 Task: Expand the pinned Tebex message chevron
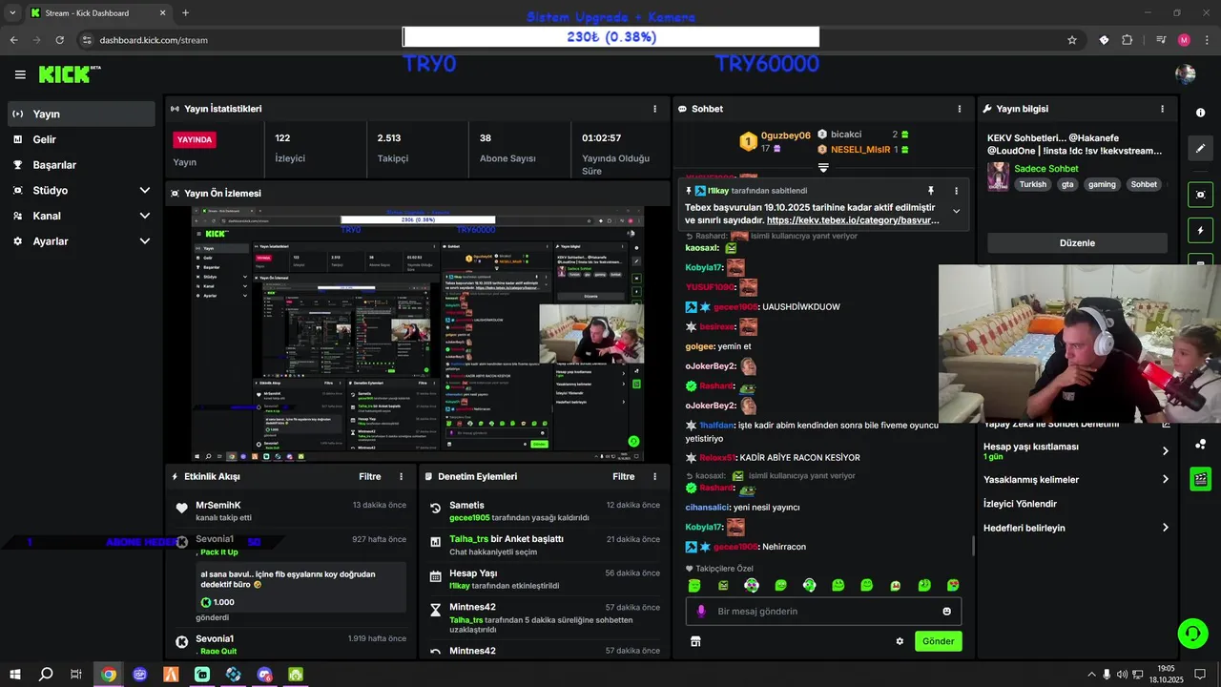[x=956, y=212]
